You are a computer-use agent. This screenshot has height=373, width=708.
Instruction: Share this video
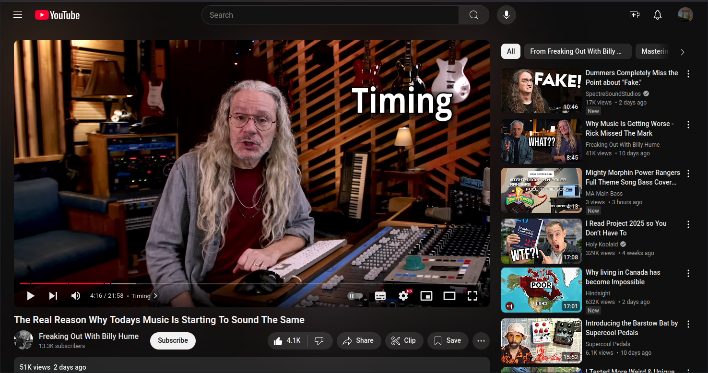[359, 341]
